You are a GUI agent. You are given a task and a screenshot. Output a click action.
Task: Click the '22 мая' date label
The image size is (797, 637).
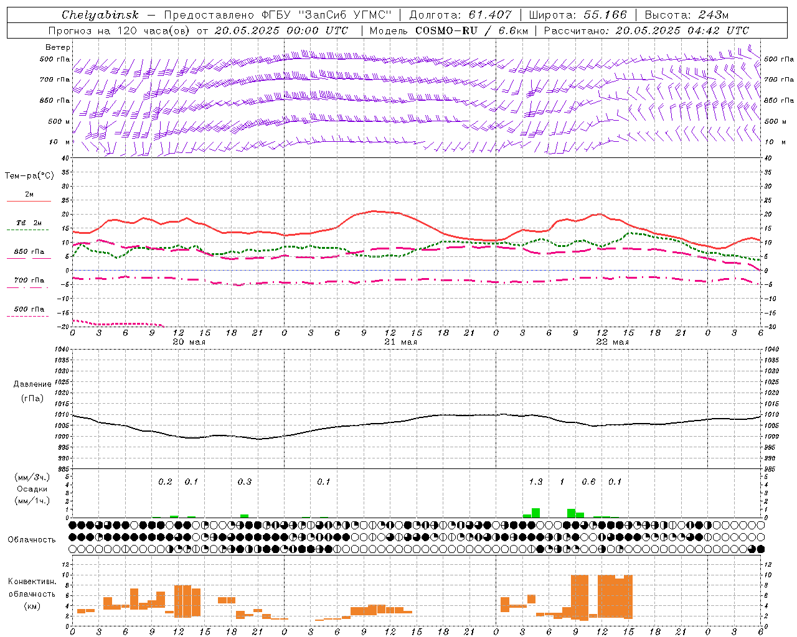click(x=612, y=342)
